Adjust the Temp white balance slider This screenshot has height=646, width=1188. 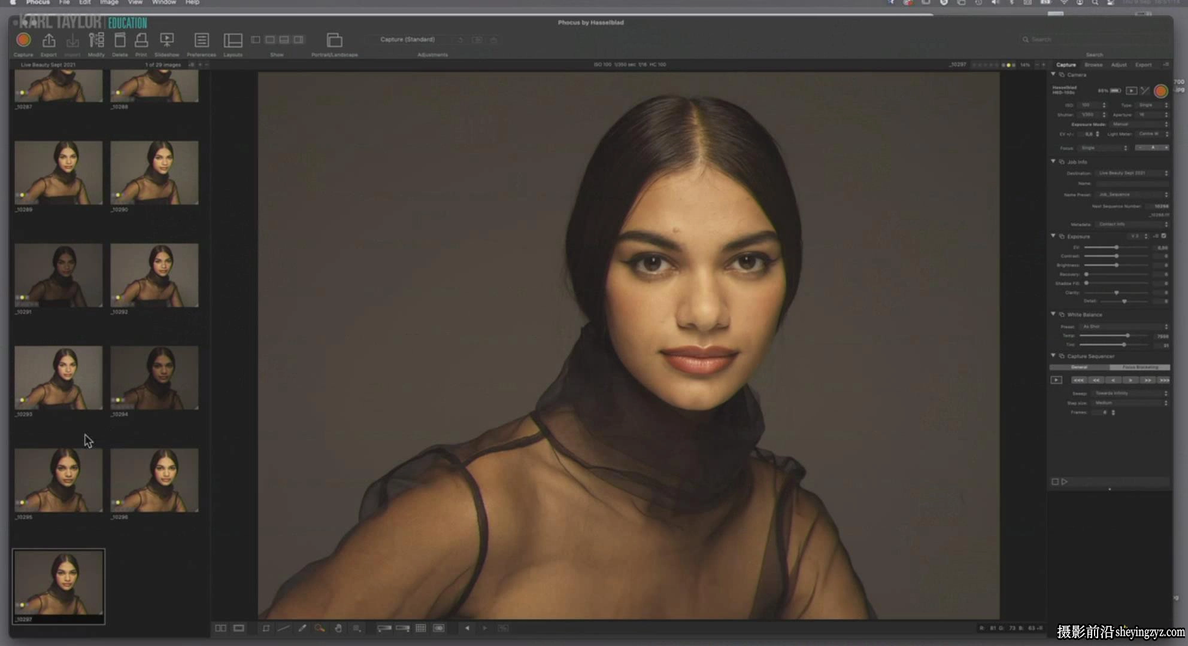pyautogui.click(x=1114, y=336)
